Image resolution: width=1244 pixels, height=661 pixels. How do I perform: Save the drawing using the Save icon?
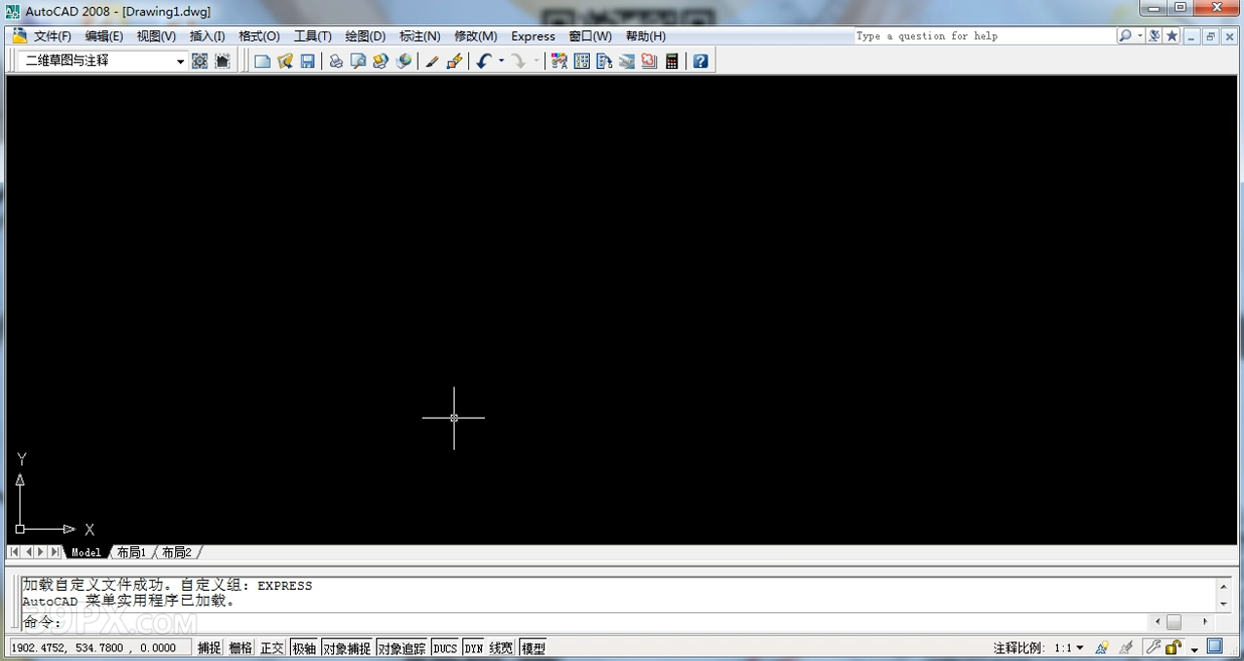[x=308, y=60]
